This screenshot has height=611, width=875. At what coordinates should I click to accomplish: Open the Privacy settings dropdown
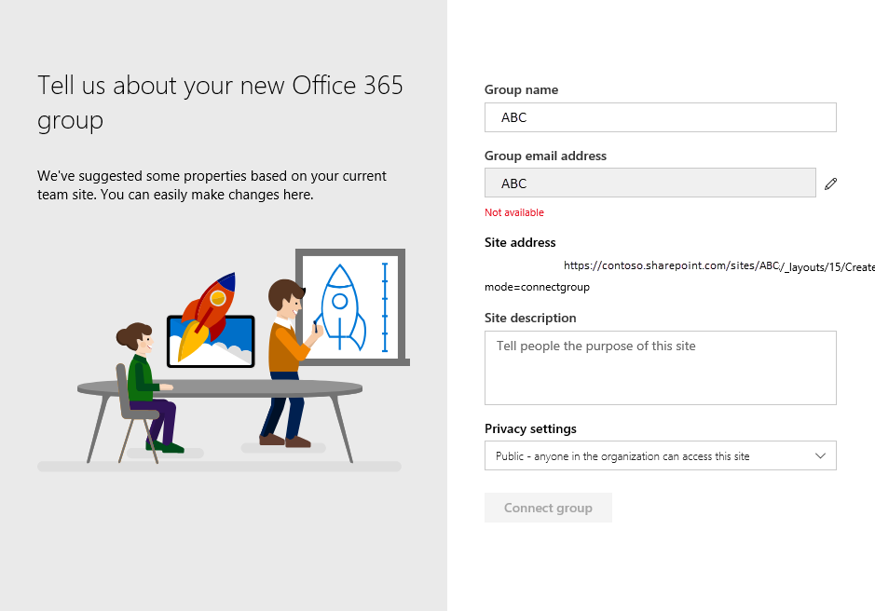pos(660,455)
